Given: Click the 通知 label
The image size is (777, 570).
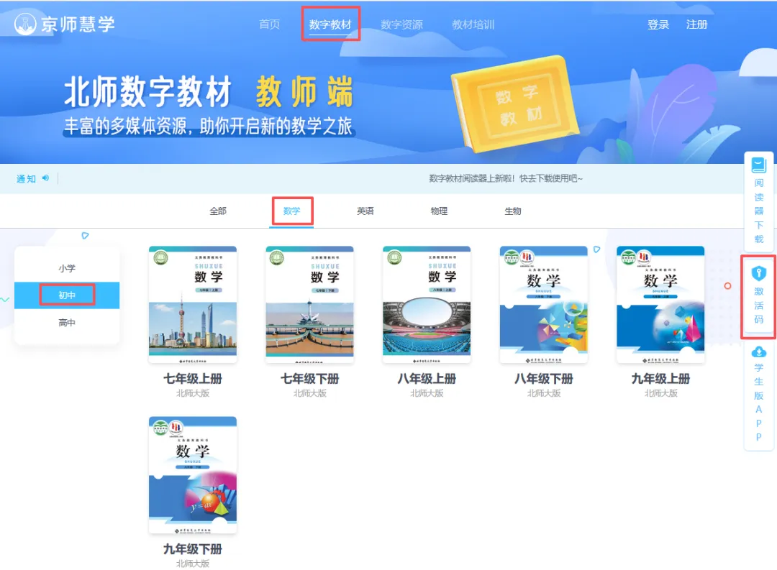Looking at the screenshot, I should [x=27, y=179].
